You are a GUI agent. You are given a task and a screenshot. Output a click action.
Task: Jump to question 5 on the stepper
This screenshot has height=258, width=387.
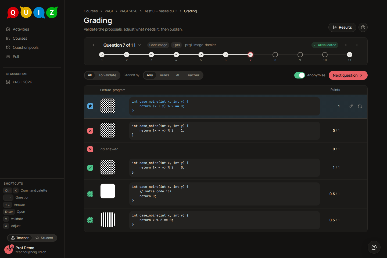point(201,55)
